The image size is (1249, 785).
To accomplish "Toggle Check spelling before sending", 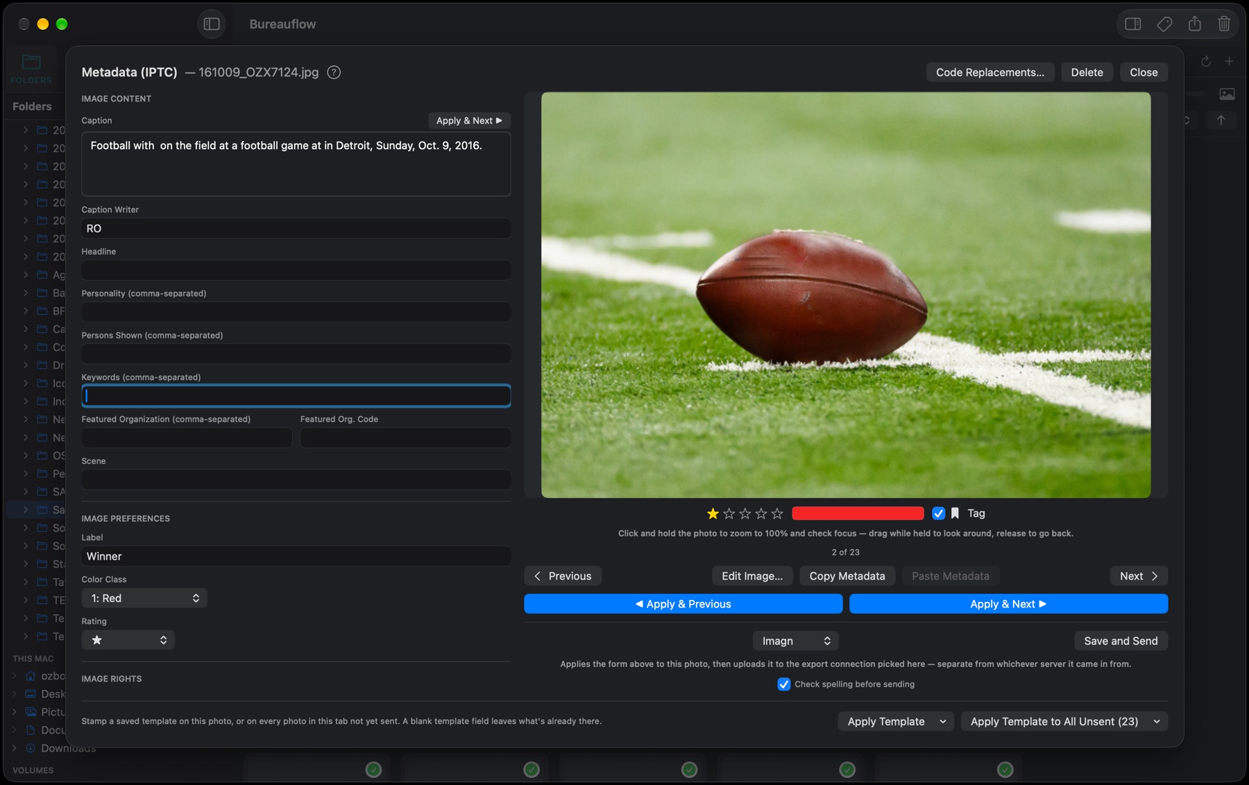I will [783, 684].
